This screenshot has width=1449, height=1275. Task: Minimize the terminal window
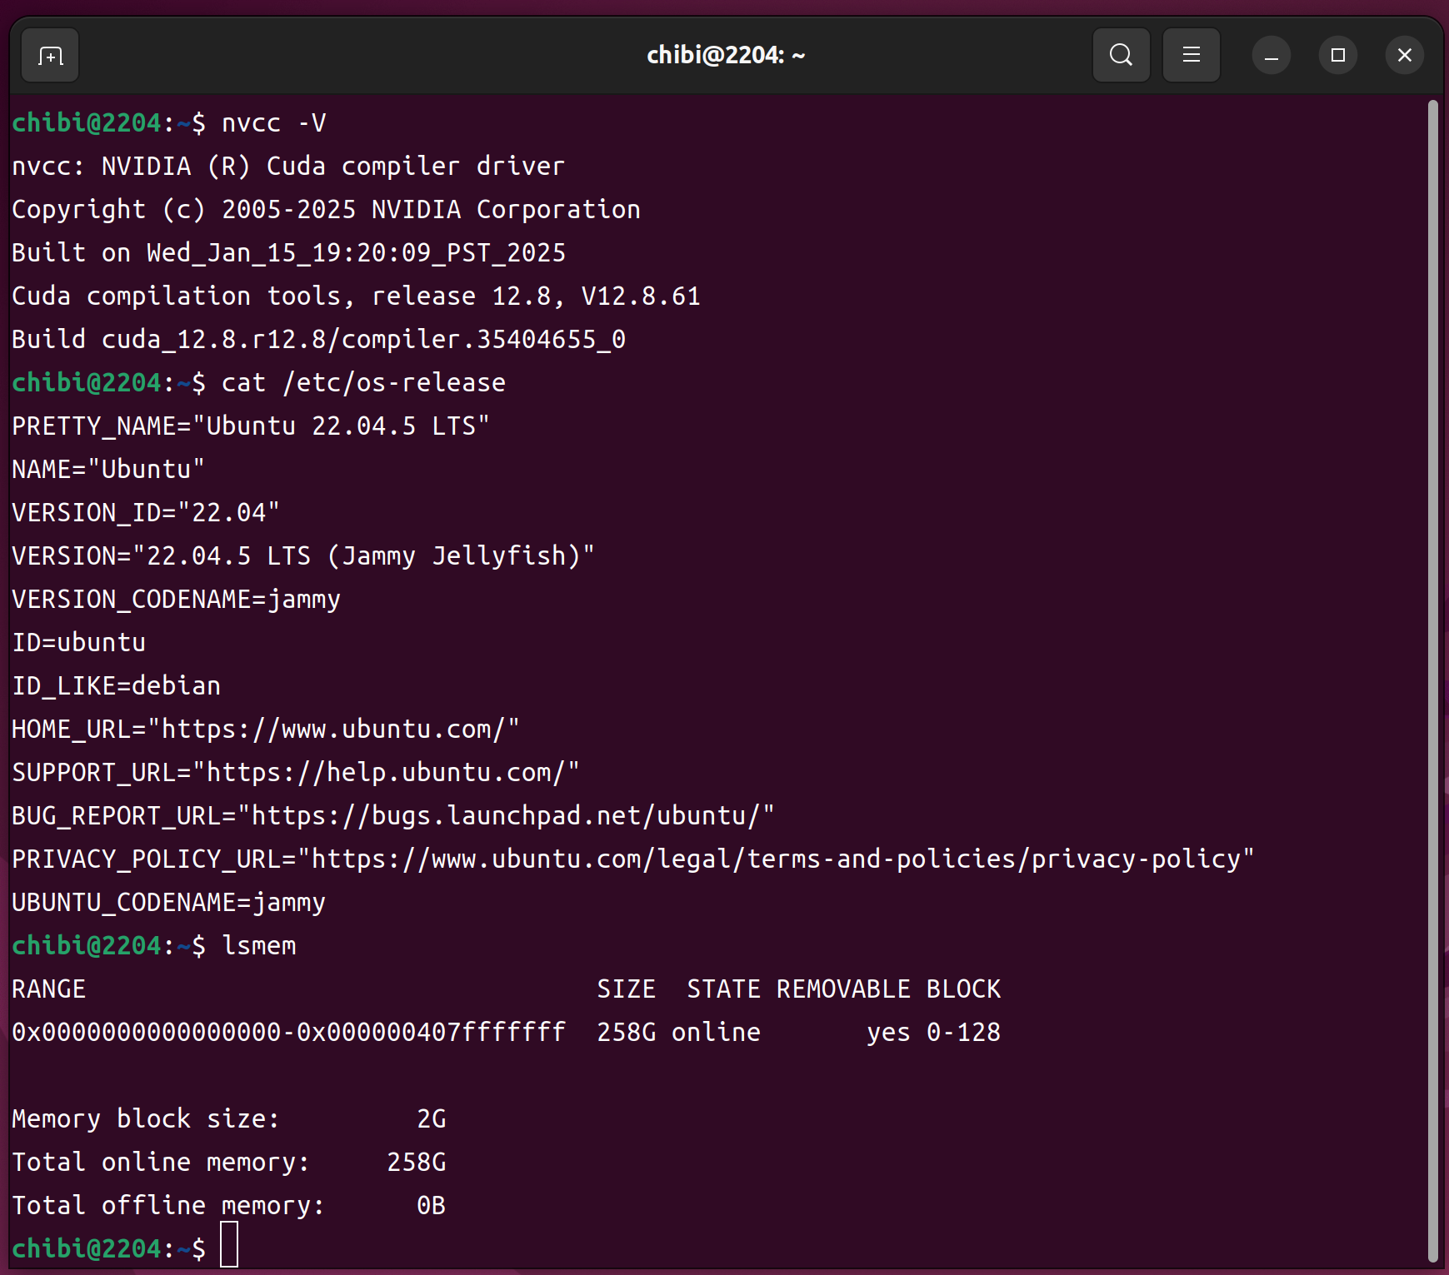[x=1271, y=56]
